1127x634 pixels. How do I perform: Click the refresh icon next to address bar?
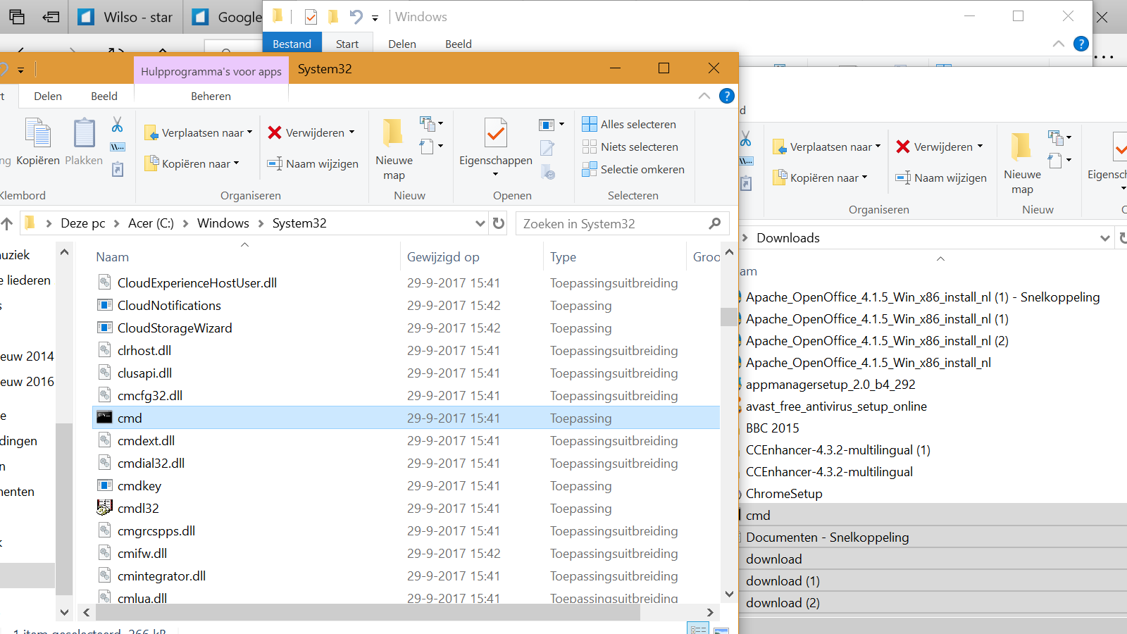pos(499,223)
